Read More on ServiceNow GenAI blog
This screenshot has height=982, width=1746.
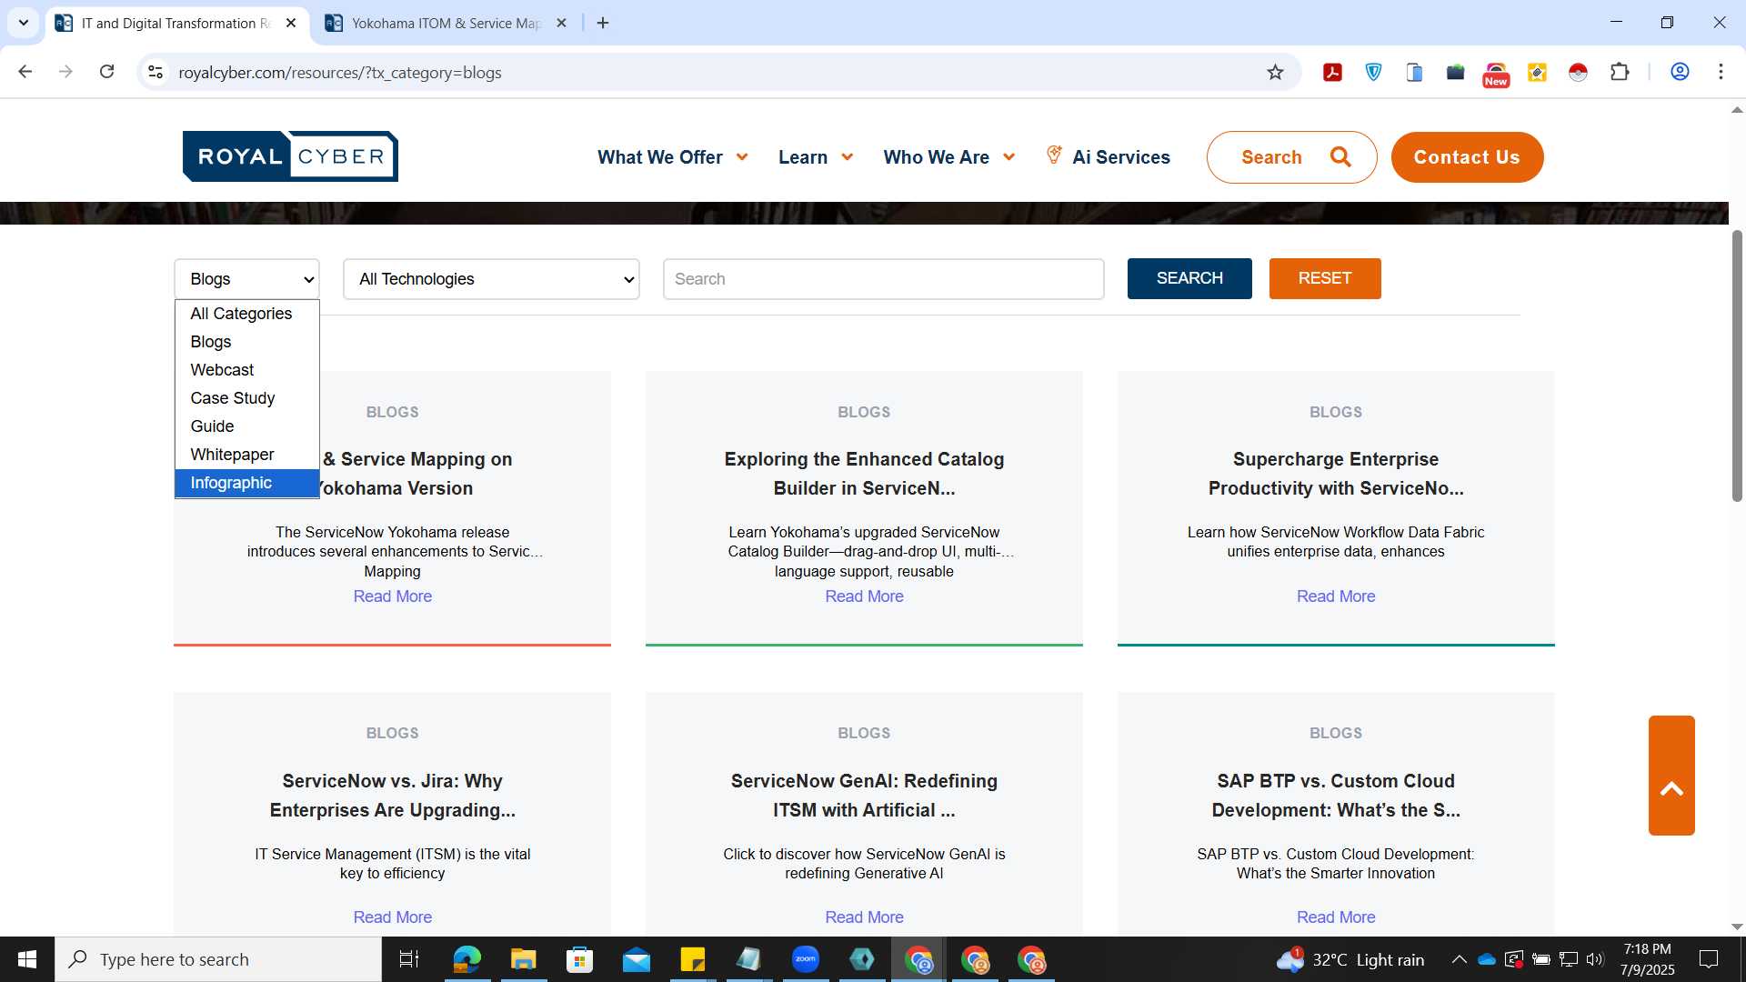pos(864,917)
